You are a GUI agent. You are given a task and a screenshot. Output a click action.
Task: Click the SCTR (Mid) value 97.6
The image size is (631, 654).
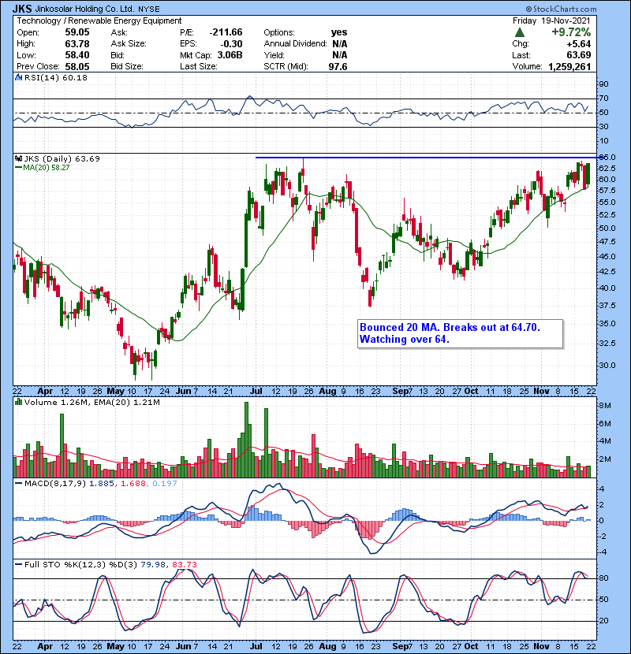338,67
